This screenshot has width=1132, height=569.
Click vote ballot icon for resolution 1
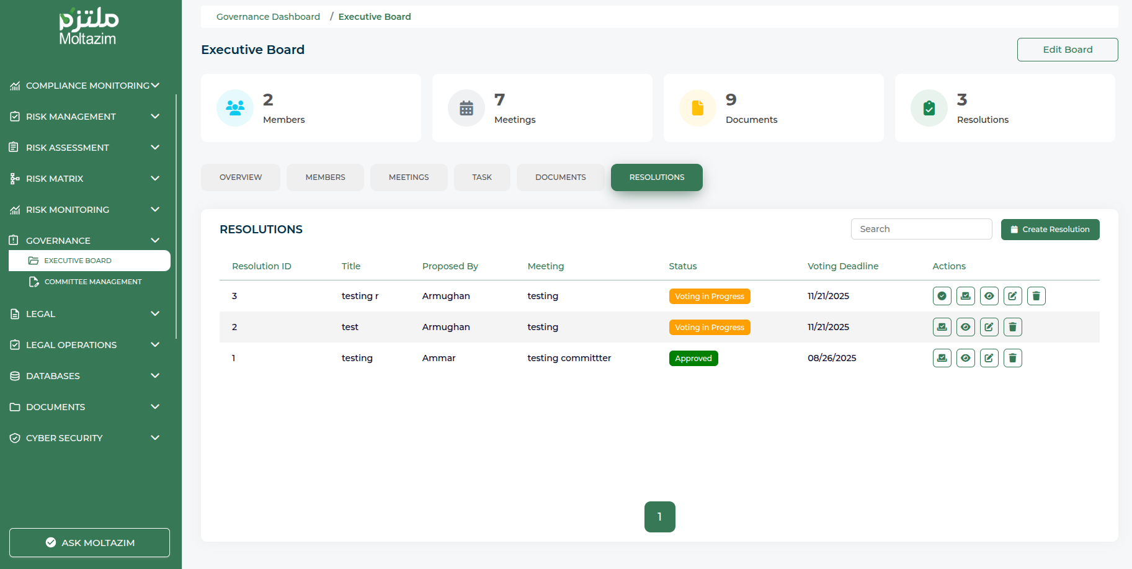pyautogui.click(x=942, y=358)
